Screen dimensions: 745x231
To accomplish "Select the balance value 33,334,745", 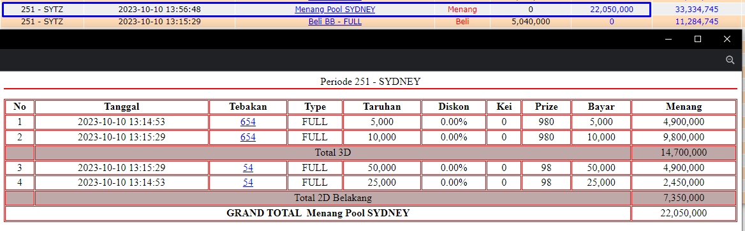I will point(697,10).
